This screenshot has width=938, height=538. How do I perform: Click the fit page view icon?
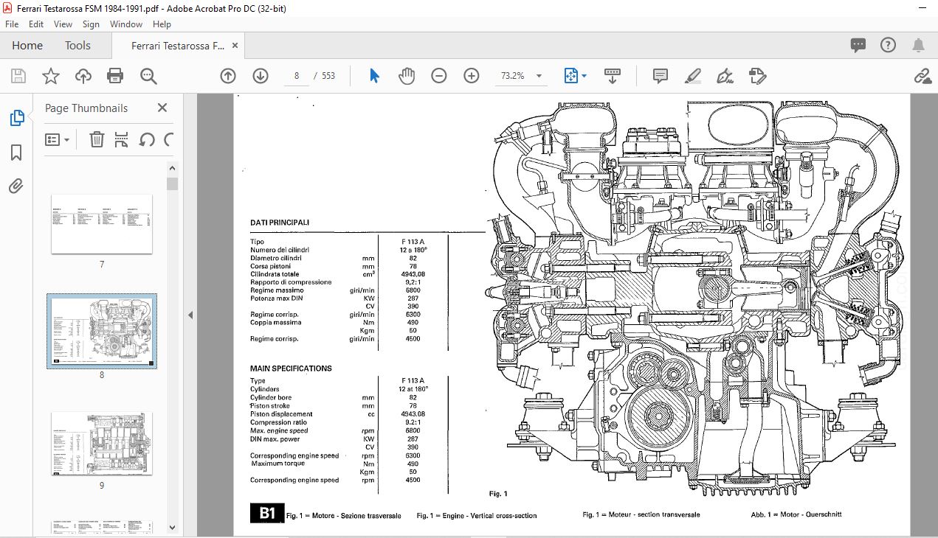570,76
